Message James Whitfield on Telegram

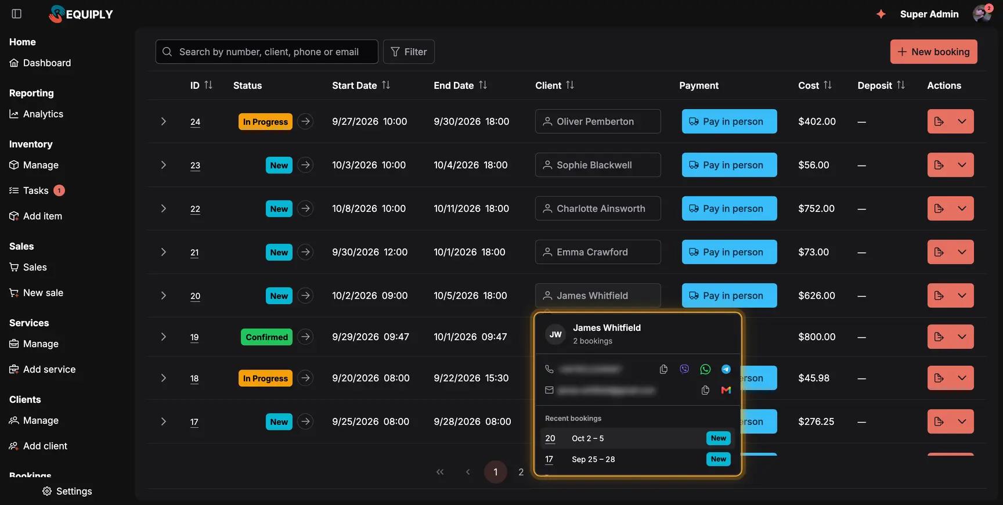726,369
